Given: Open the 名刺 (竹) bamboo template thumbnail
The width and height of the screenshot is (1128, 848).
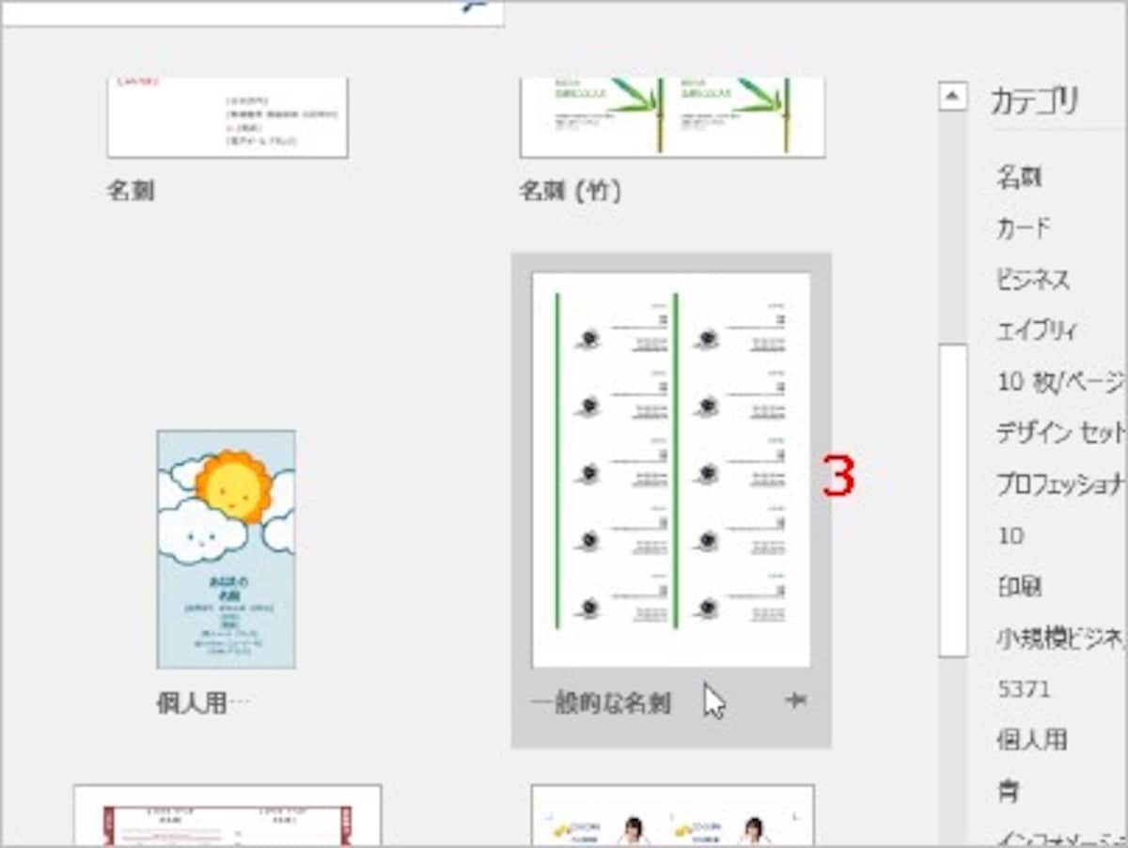Looking at the screenshot, I should [x=672, y=116].
